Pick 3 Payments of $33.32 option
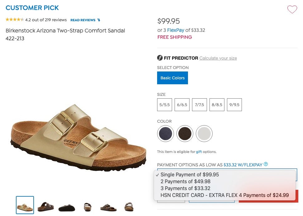 pos(185,189)
